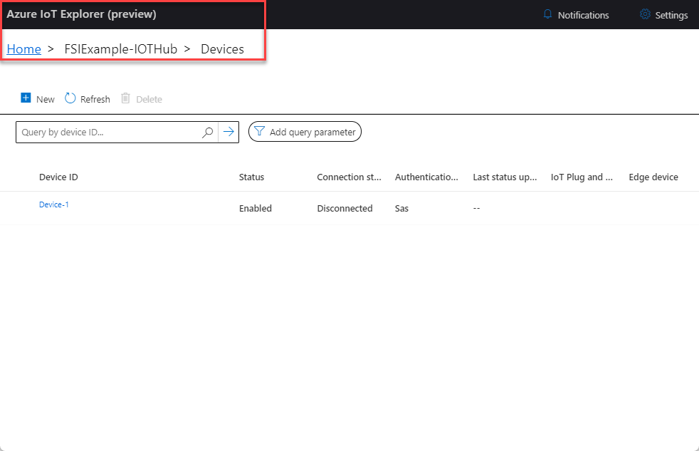Click the filter funnel icon
The height and width of the screenshot is (451, 699).
tap(259, 131)
